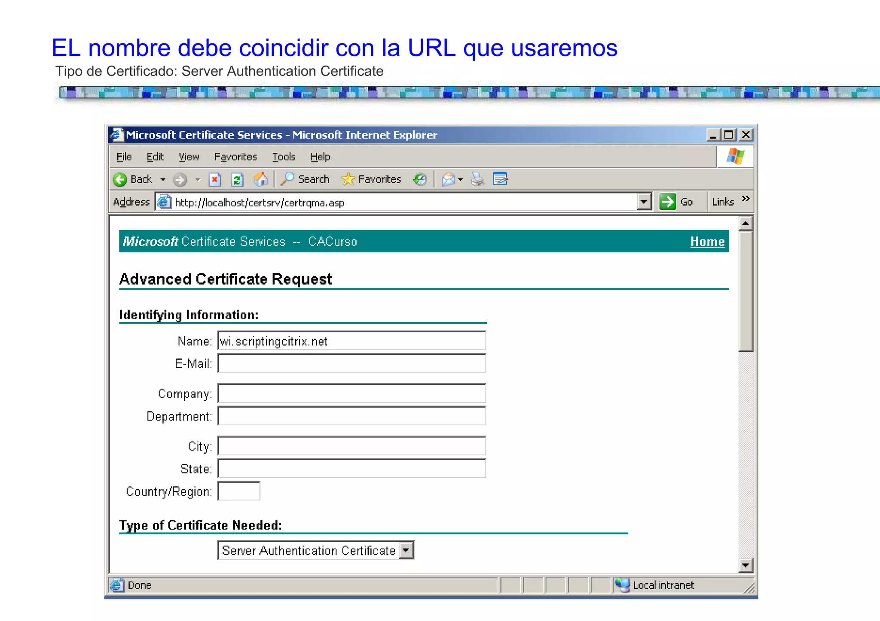880x621 pixels.
Task: Click the 'Identifying Information:' label
Action: click(x=189, y=315)
